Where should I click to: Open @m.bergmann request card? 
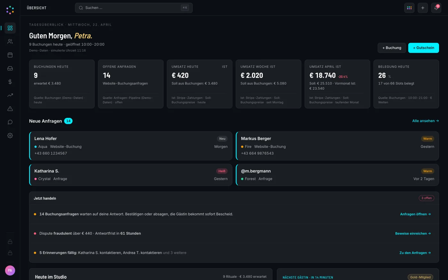[337, 175]
